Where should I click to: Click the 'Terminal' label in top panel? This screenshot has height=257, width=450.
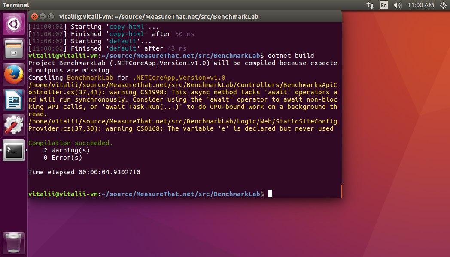pos(16,5)
